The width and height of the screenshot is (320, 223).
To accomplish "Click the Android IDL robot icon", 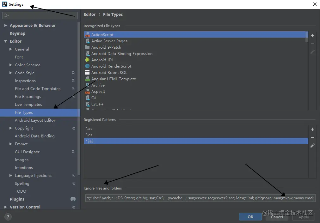I will coord(87,60).
